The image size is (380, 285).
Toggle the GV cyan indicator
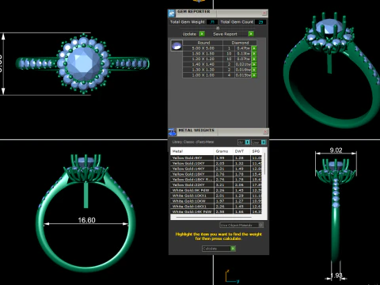tap(247, 142)
